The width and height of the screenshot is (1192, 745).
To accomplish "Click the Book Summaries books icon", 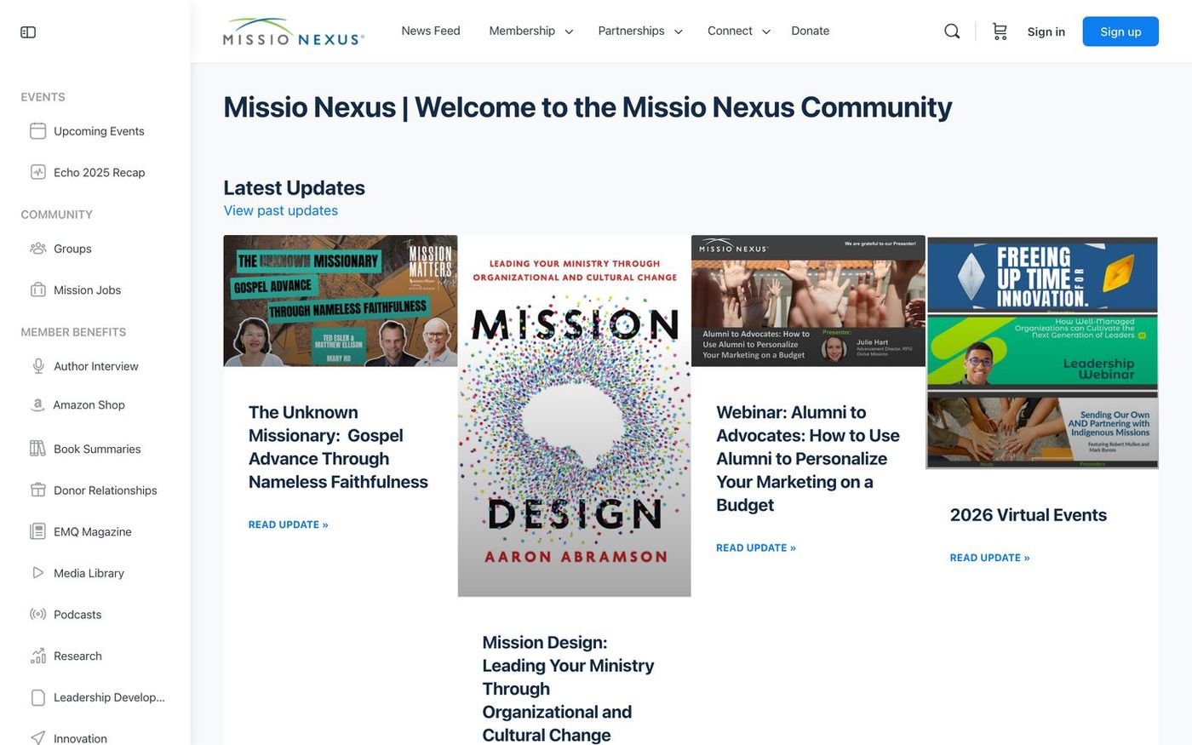I will [37, 449].
